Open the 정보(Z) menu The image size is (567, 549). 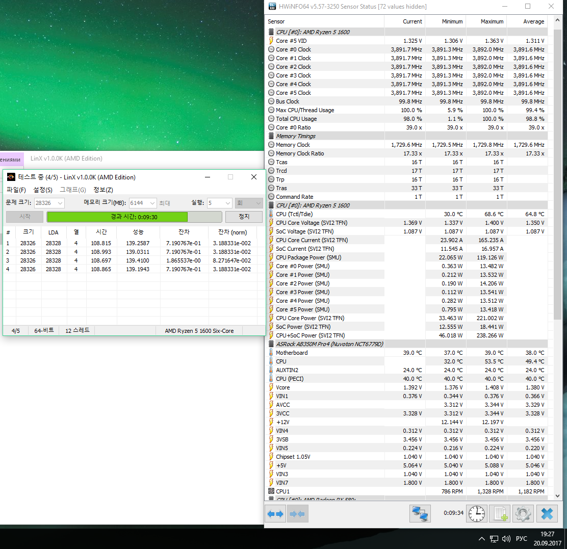[103, 190]
